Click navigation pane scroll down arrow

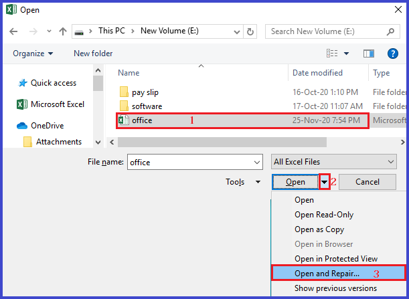98,142
